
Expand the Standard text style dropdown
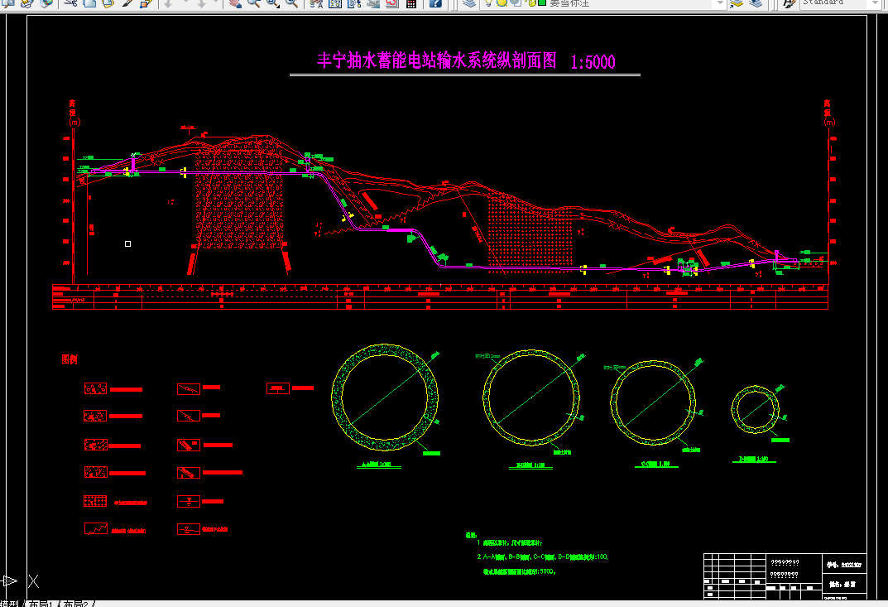pyautogui.click(x=875, y=2)
